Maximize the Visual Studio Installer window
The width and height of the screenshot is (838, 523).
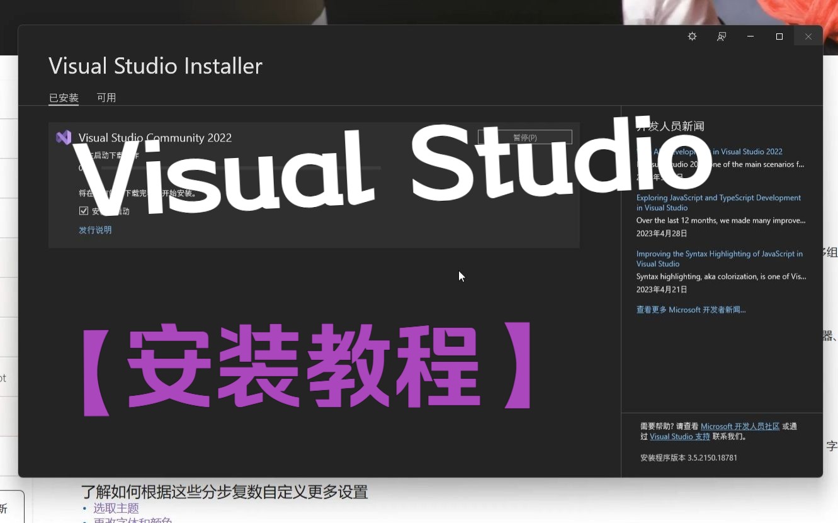tap(779, 37)
